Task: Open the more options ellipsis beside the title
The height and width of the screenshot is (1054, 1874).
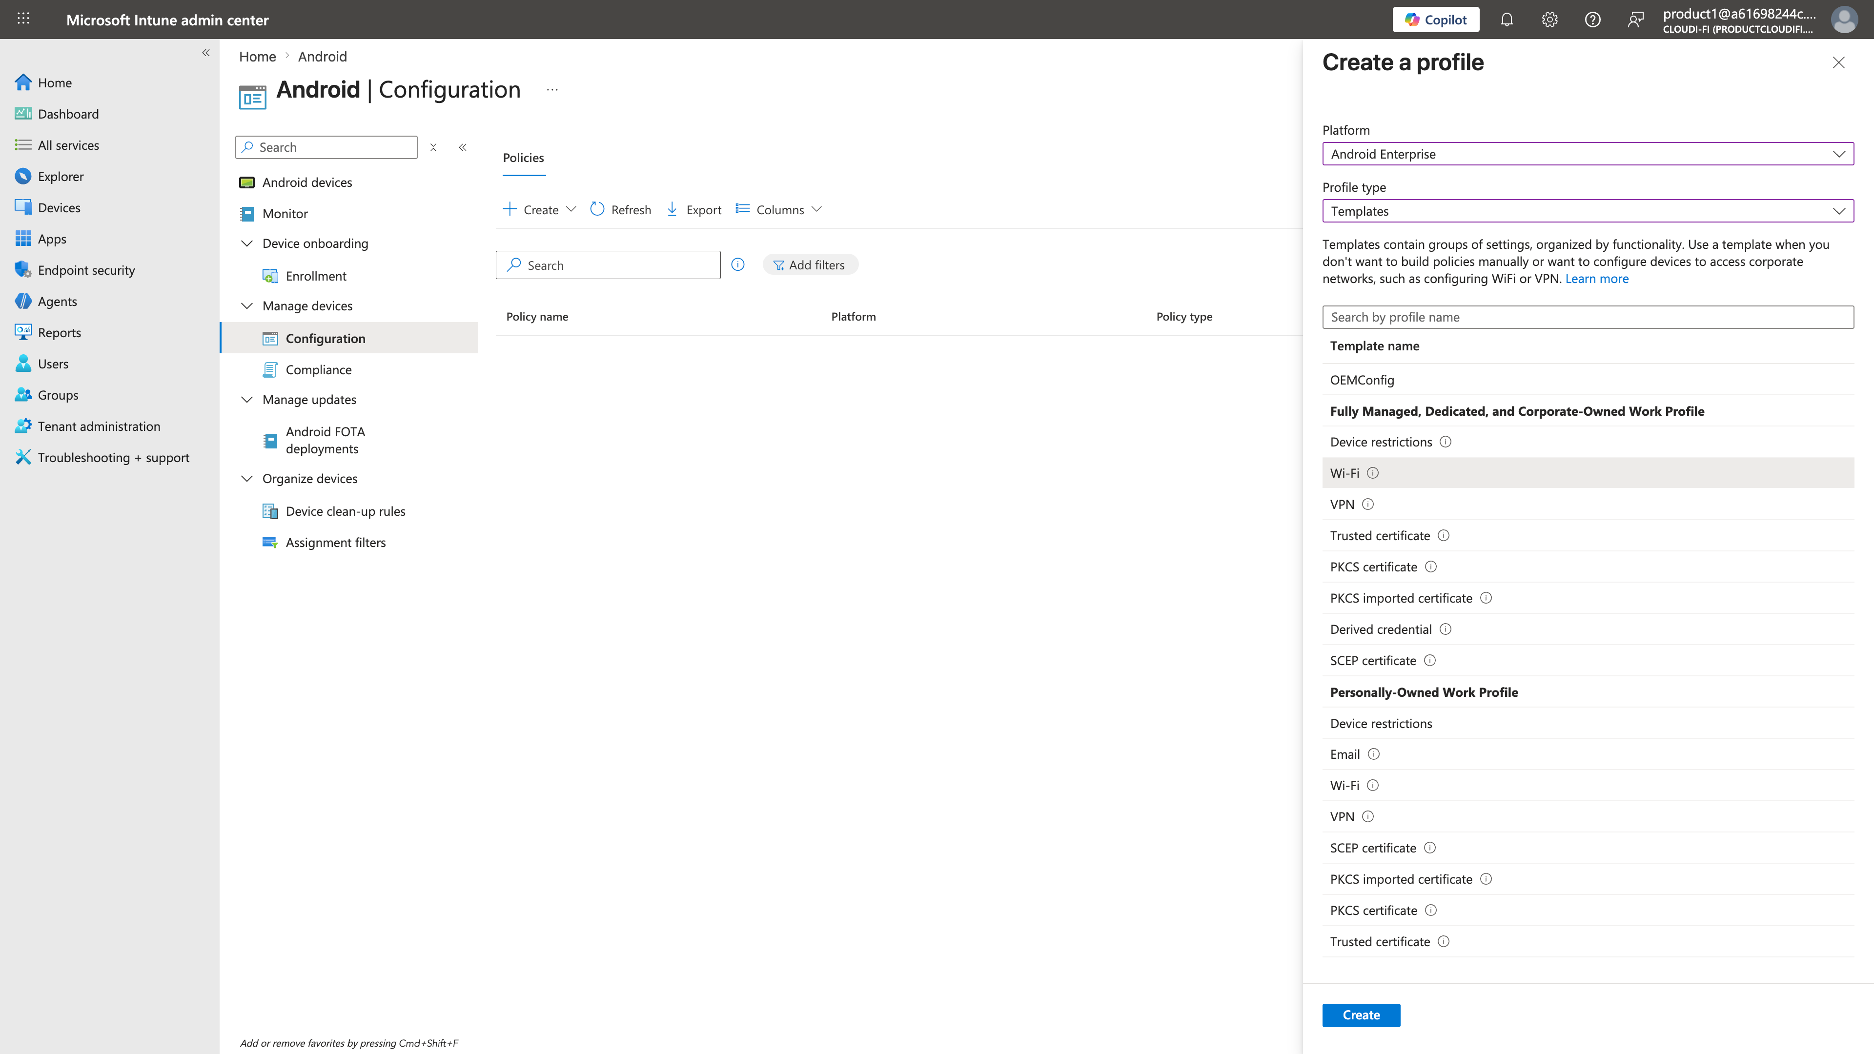Action: tap(552, 90)
